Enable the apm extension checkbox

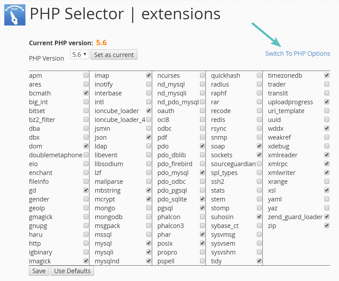click(86, 75)
